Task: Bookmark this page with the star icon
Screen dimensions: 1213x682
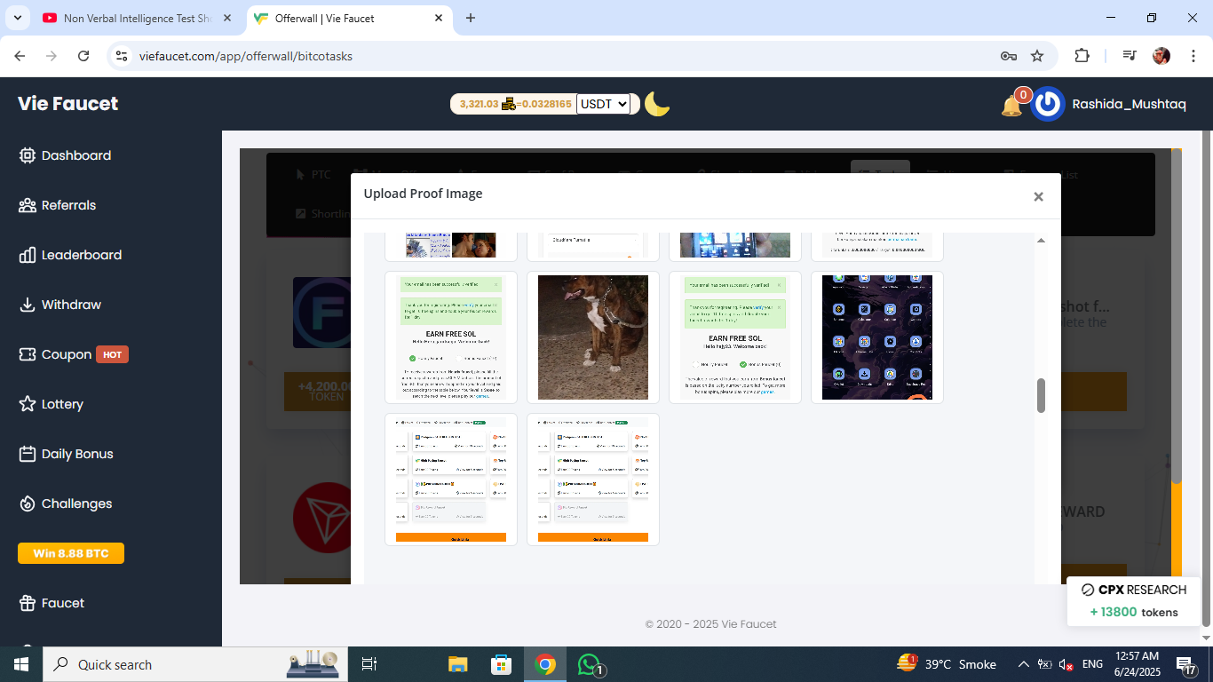Action: [x=1037, y=56]
